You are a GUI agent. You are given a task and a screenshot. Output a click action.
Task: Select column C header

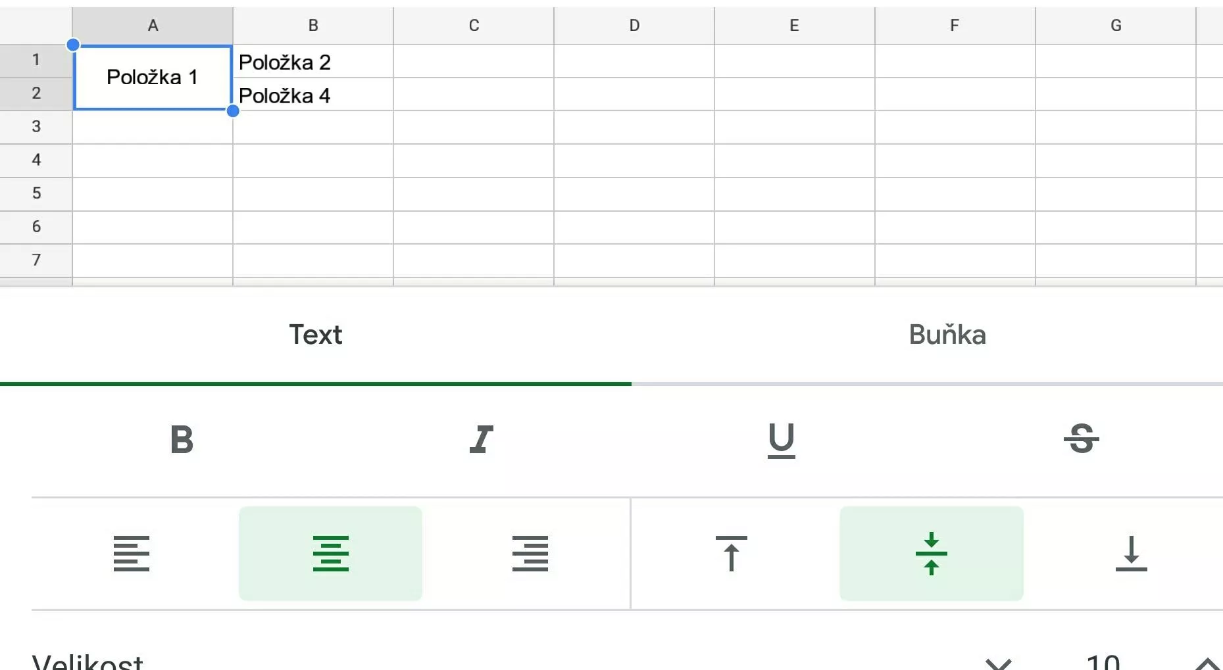point(474,26)
